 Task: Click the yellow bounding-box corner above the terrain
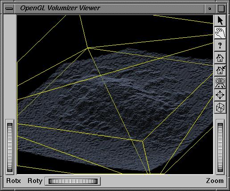coord(87,48)
